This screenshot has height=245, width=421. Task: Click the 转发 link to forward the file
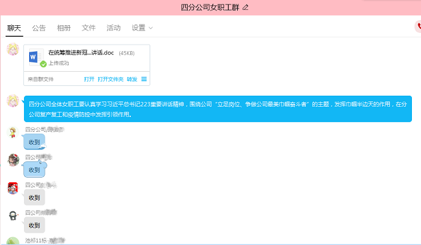[132, 79]
